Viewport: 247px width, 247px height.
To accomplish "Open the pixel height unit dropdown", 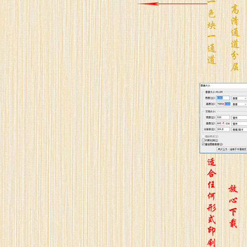I will point(239,104).
